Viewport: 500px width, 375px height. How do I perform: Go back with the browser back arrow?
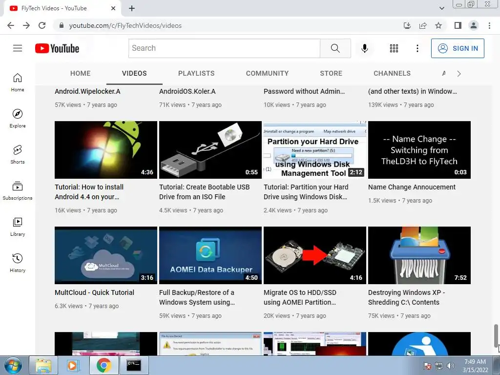(x=11, y=25)
